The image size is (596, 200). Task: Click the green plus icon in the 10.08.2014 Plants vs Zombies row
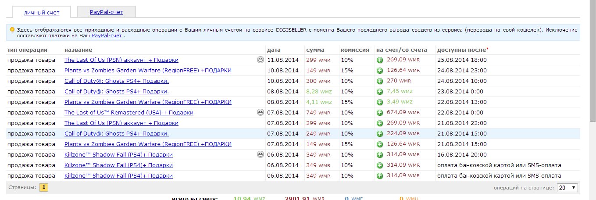(380, 71)
